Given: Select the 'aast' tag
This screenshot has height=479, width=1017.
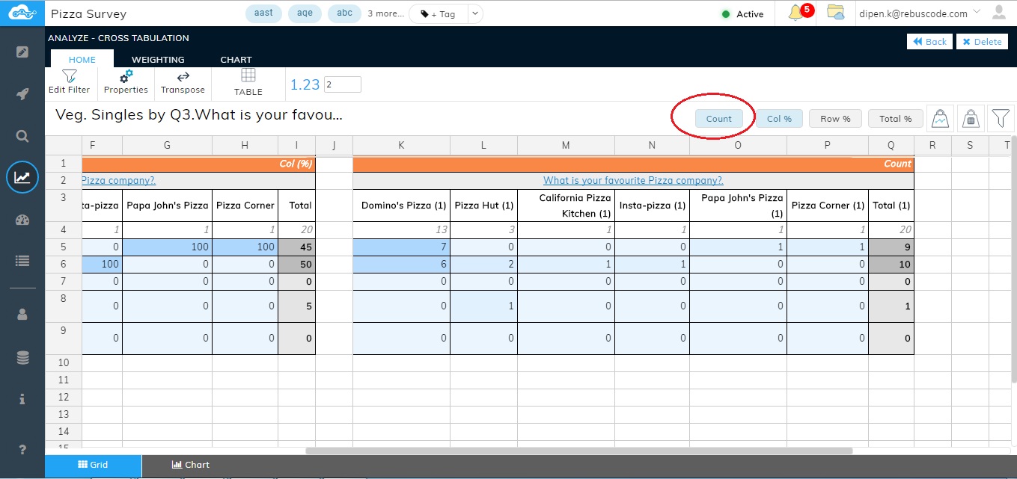Looking at the screenshot, I should coord(264,13).
